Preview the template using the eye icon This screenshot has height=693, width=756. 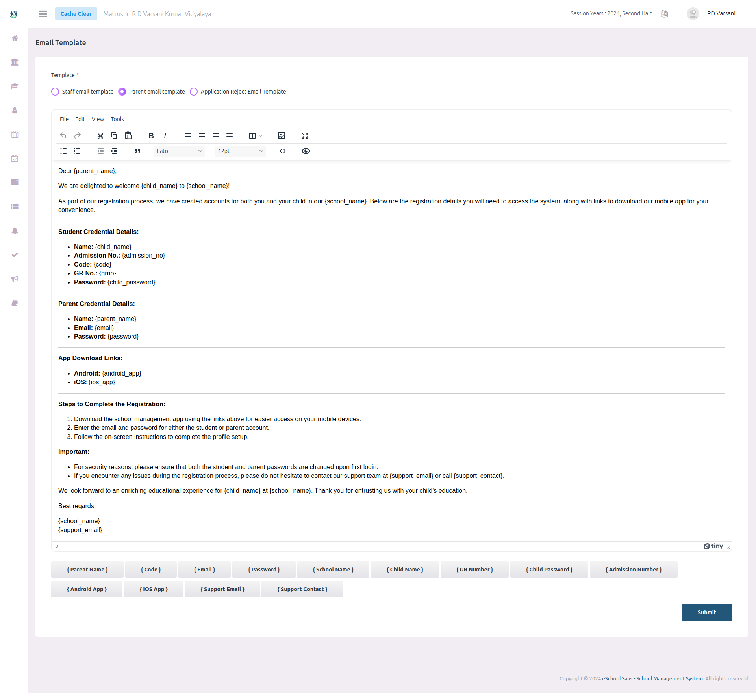pos(306,151)
